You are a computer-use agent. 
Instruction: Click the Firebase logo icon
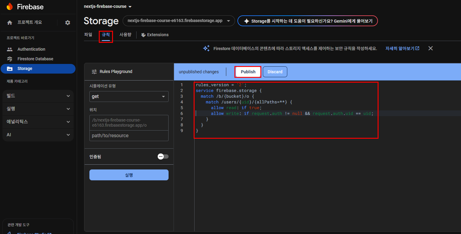[10, 7]
